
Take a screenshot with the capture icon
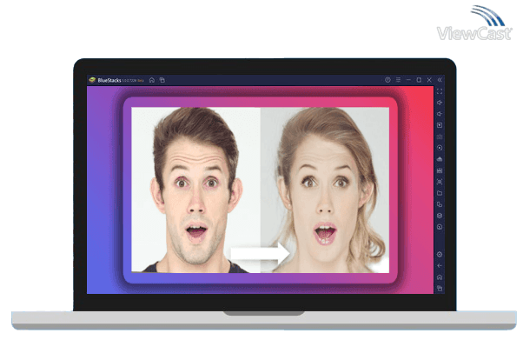point(440,182)
